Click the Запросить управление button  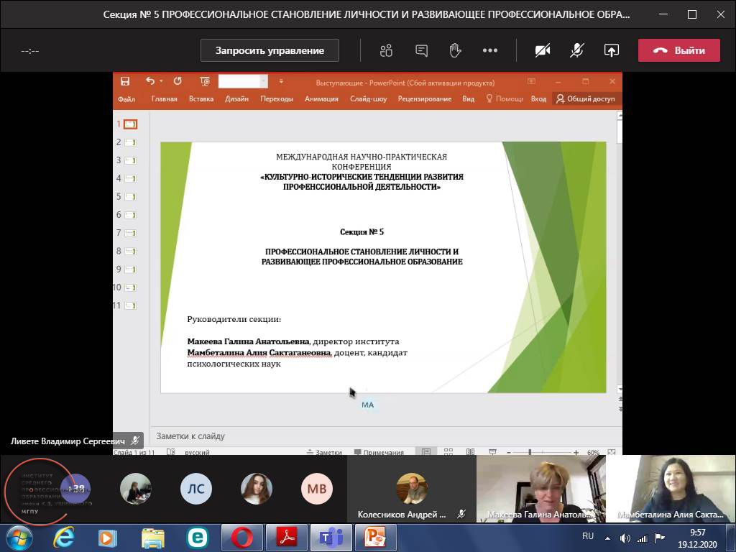click(270, 50)
